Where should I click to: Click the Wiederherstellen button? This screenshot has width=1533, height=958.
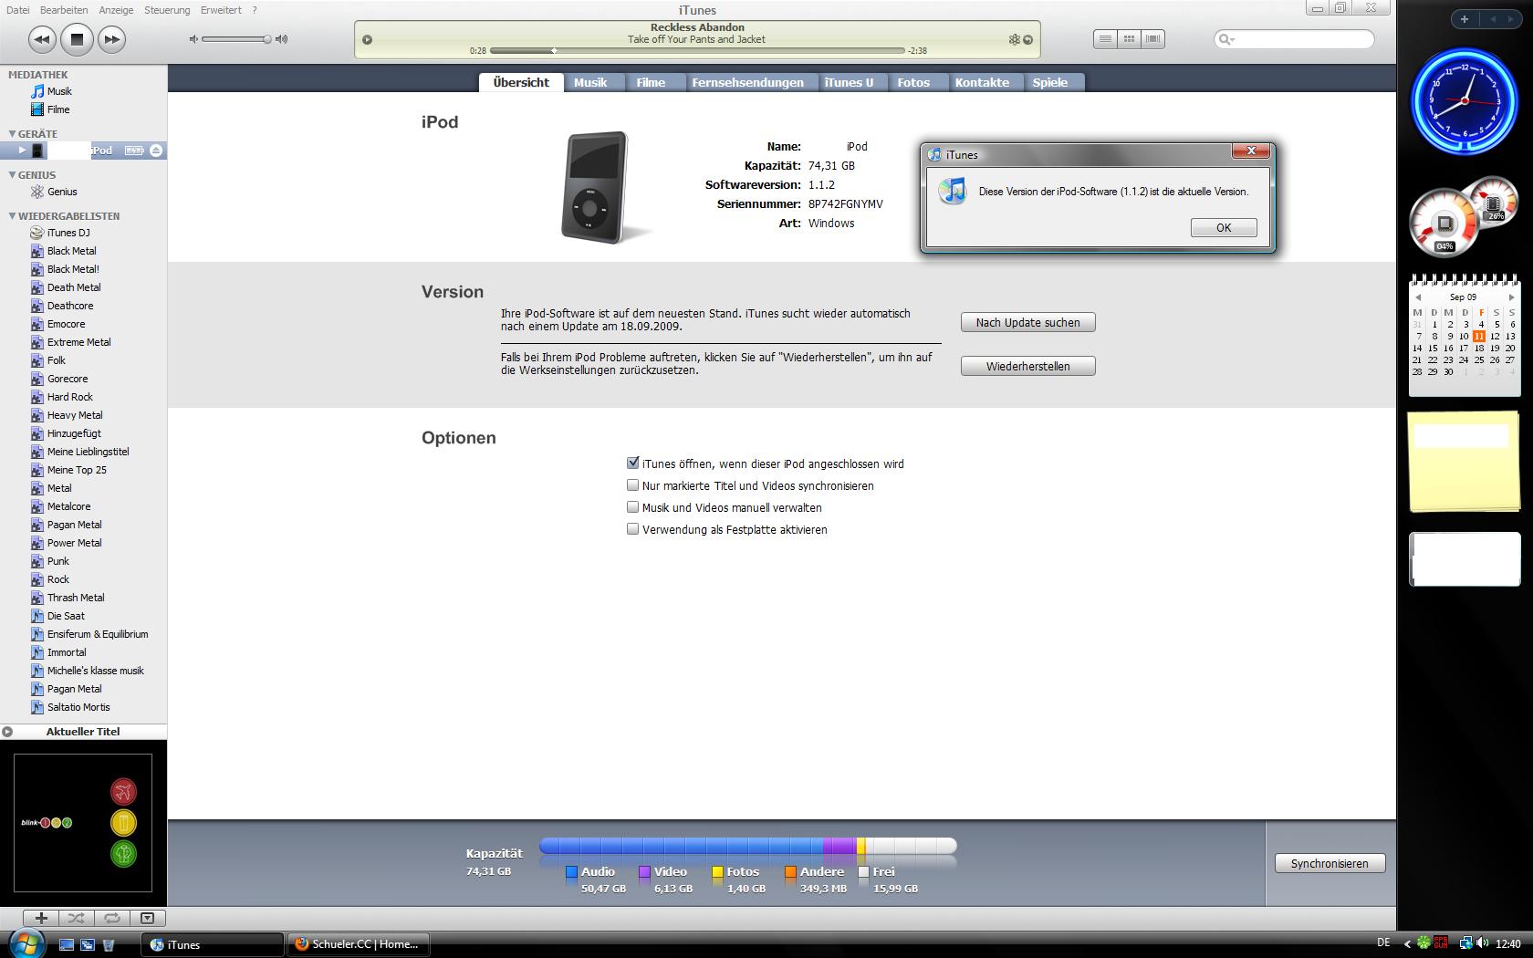[1027, 366]
